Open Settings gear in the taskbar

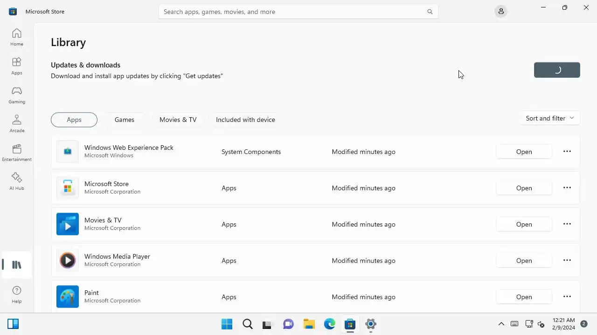pos(371,324)
